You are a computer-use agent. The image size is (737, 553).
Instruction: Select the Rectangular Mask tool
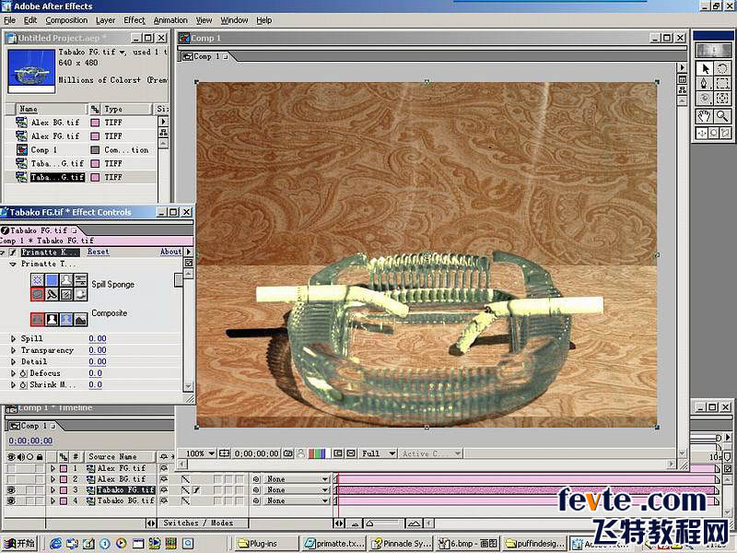[721, 84]
